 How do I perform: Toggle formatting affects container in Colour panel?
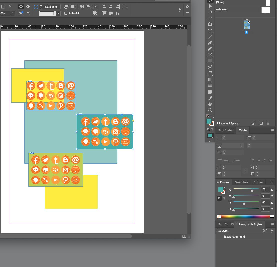point(219,198)
